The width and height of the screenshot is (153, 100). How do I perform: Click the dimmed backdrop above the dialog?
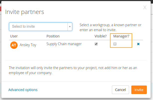point(75,0)
